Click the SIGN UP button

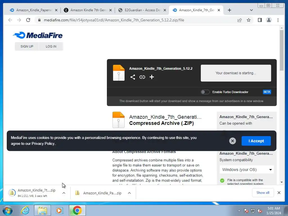pyautogui.click(x=27, y=46)
